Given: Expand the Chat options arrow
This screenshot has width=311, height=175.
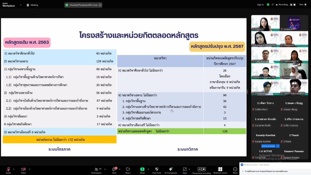Looking at the screenshot, I should point(119,169).
